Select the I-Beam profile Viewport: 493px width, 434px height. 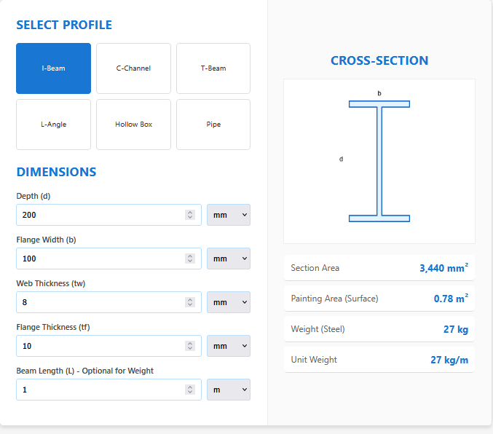point(53,68)
